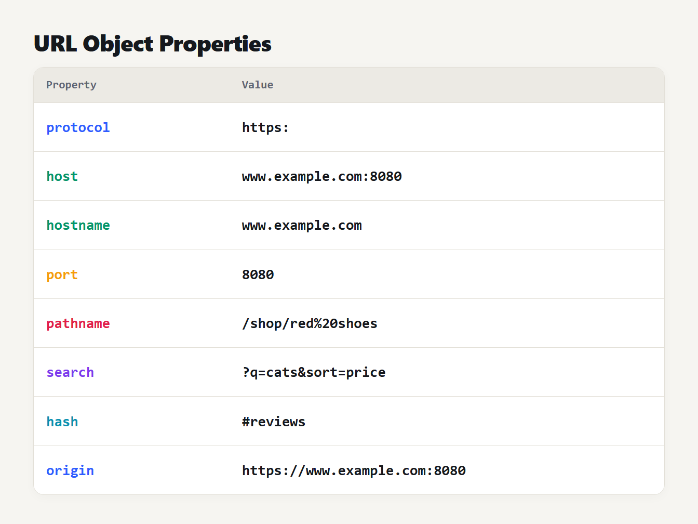Viewport: 698px width, 524px height.
Task: Click the origin property name
Action: [x=70, y=470]
